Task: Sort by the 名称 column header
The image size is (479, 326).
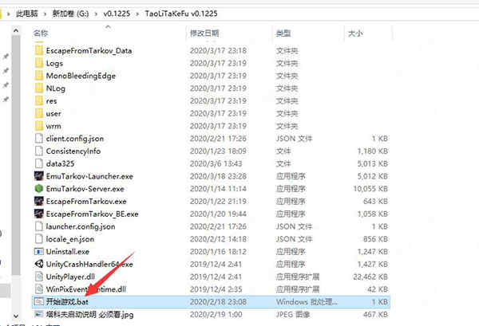Action: (x=41, y=33)
